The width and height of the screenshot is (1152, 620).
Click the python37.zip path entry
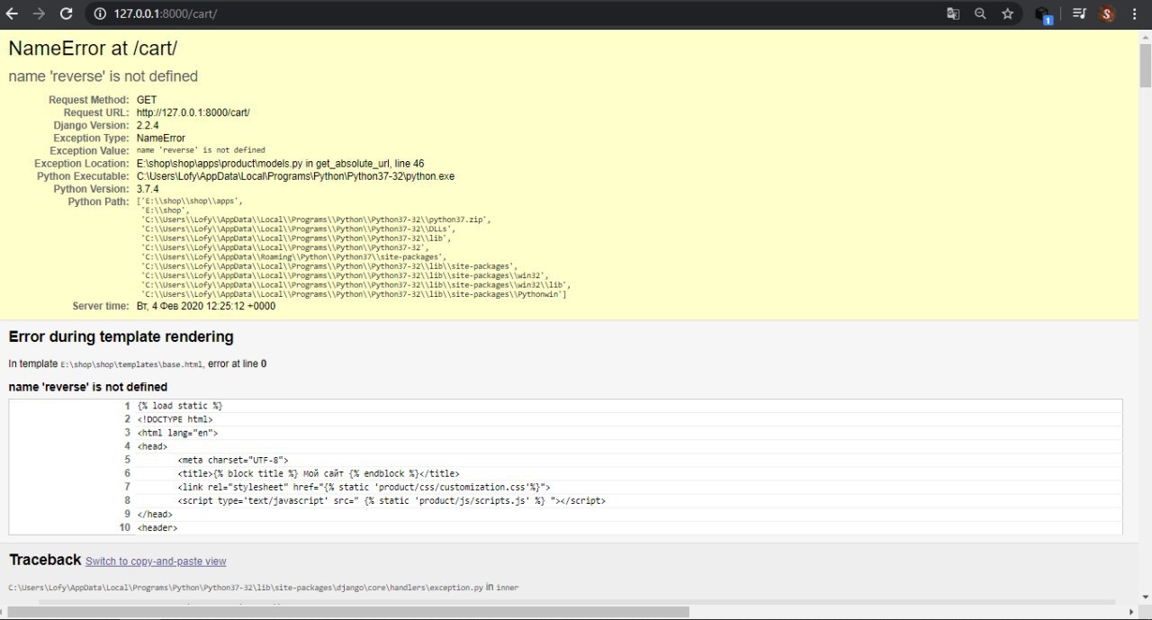316,220
